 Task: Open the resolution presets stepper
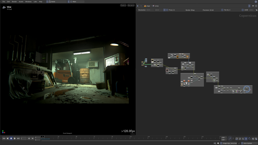164,10
